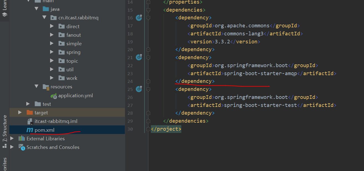Expand the direct package arrow
Viewport: 364px width, 171px height.
point(52,26)
